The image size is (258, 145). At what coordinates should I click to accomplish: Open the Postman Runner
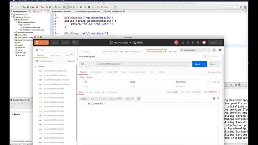65,43
